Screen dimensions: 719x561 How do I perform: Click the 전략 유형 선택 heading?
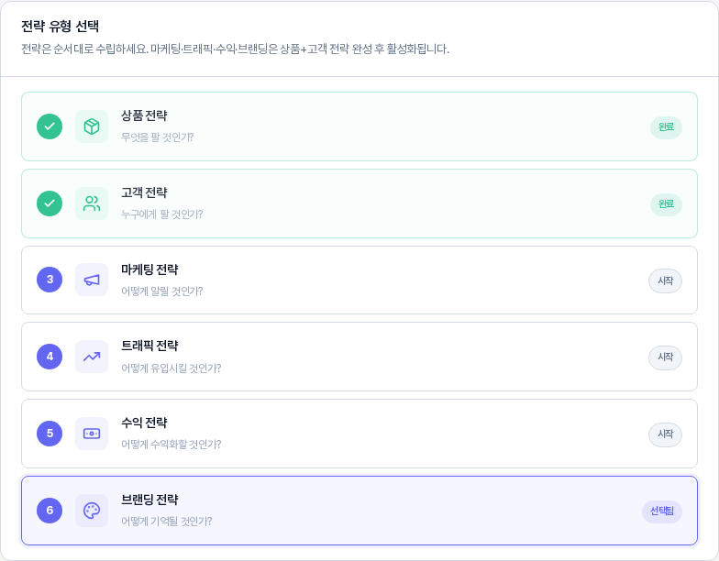click(61, 27)
